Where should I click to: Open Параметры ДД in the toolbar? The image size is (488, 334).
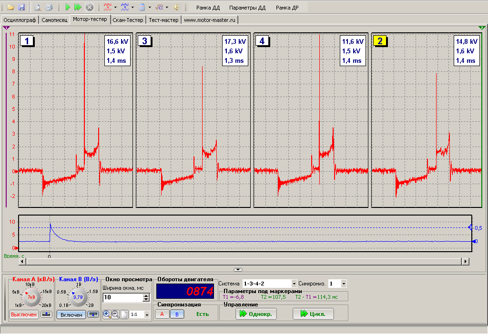(x=247, y=8)
